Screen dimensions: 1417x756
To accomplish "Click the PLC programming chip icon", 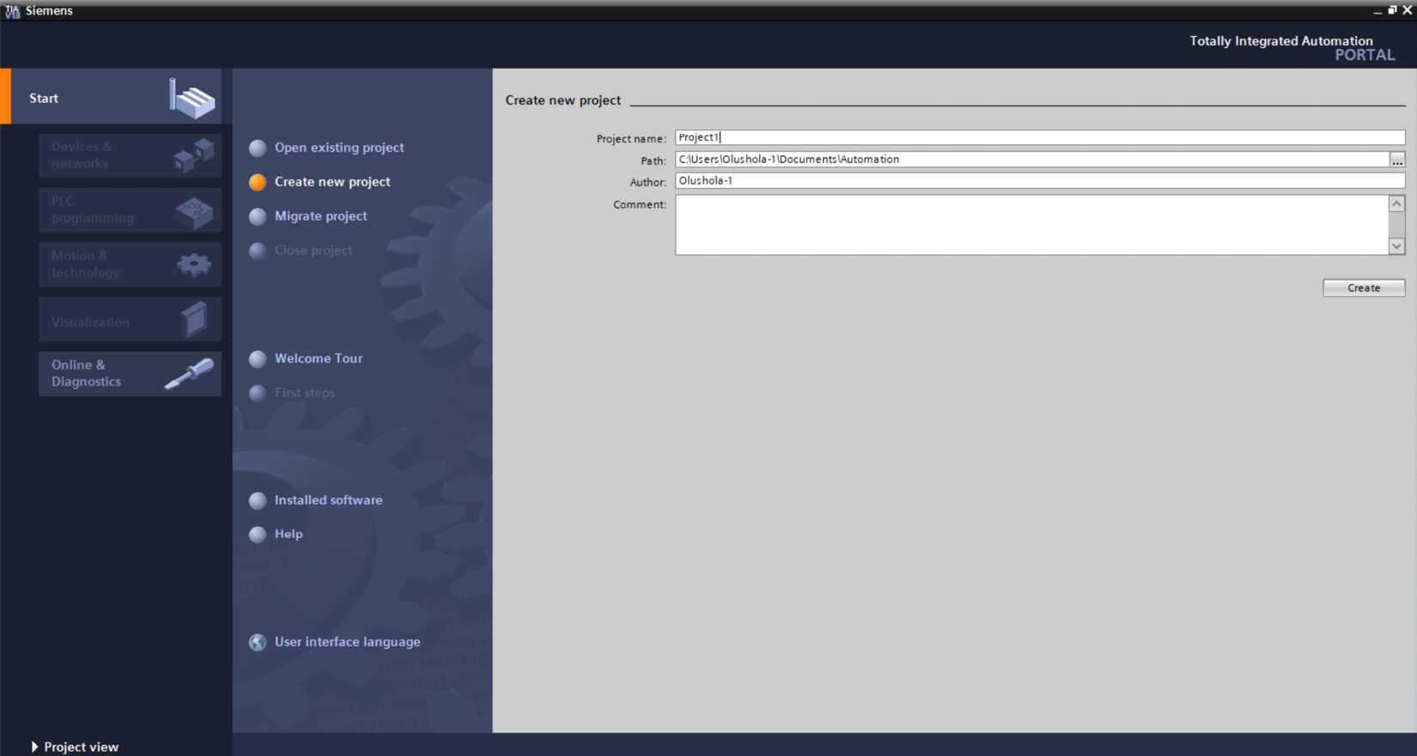I will pyautogui.click(x=194, y=212).
